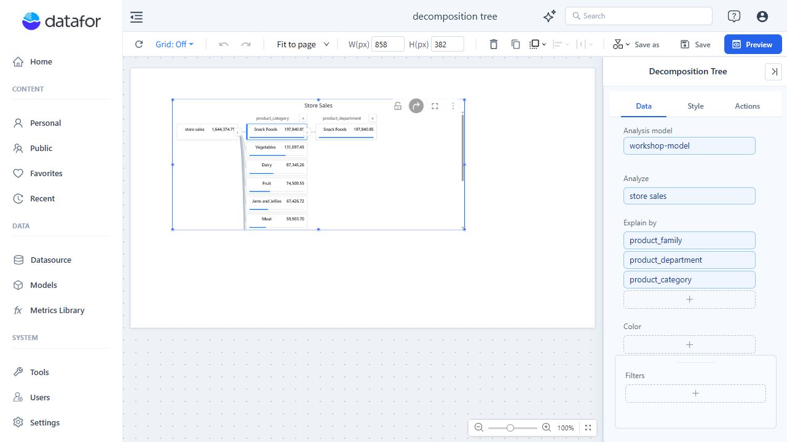Click the widget vertical scrollbar
Viewport: 787px width, 442px height.
click(x=463, y=147)
